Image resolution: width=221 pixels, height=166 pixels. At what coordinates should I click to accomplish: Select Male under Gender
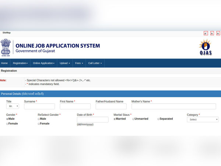(7, 119)
